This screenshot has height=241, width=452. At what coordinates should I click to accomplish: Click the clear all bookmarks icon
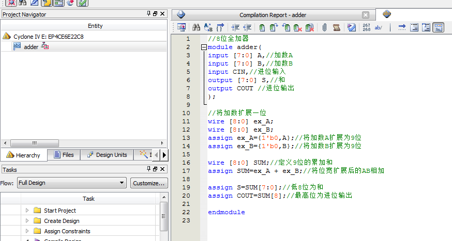pyautogui.click(x=310, y=27)
